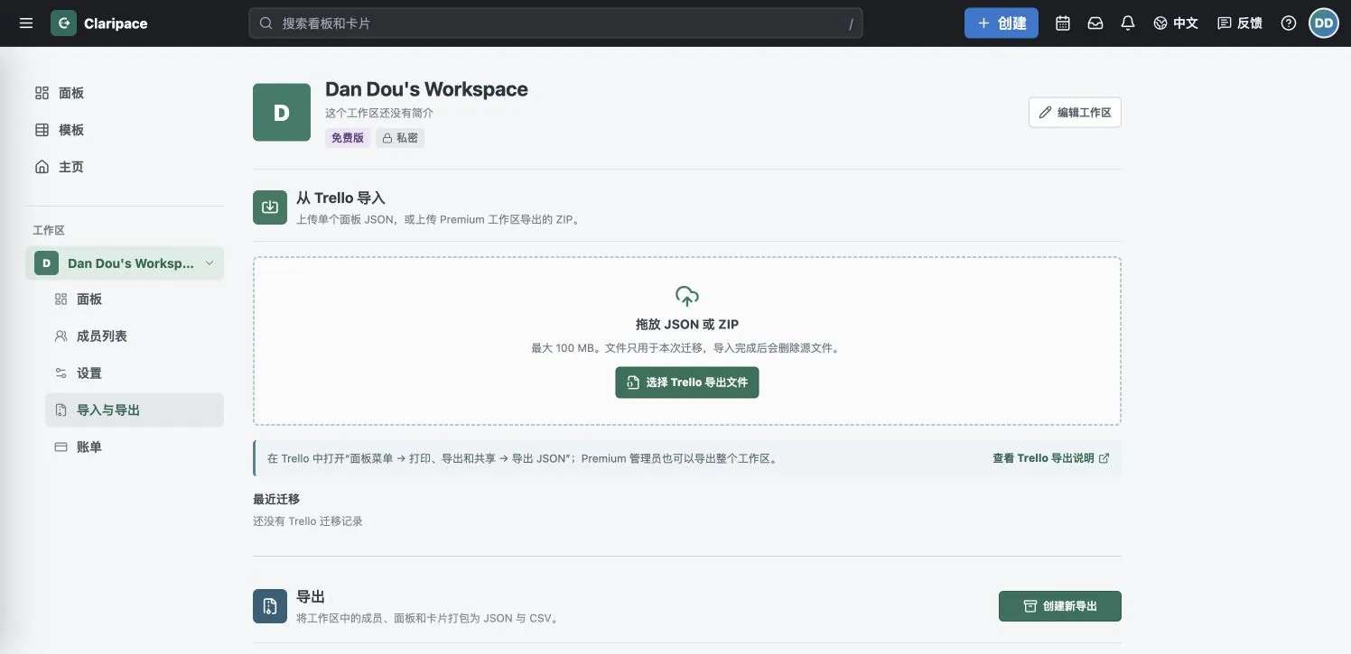Click the 免费版 plan badge

coord(348,138)
